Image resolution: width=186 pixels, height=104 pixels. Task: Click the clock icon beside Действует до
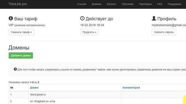coord(82,18)
